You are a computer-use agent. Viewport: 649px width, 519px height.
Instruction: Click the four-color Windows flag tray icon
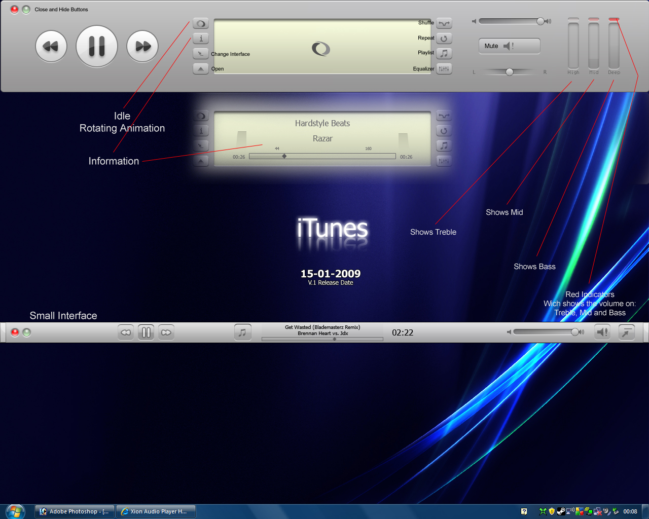580,511
